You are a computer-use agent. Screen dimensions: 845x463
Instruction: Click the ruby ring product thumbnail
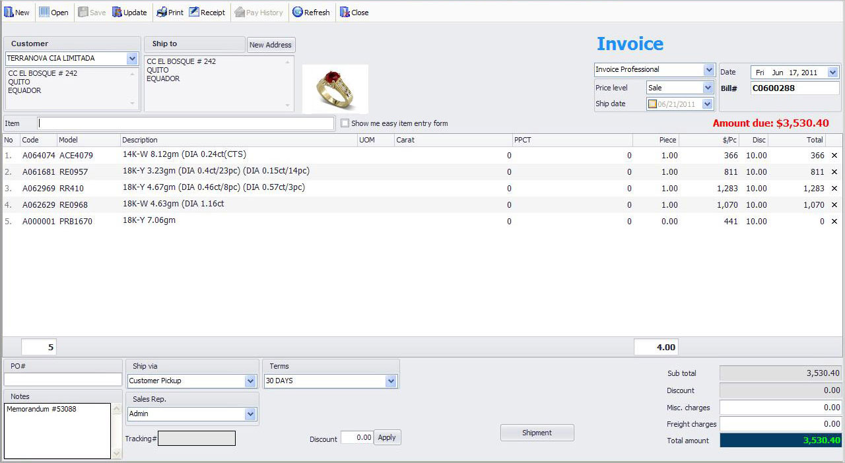[x=335, y=89]
